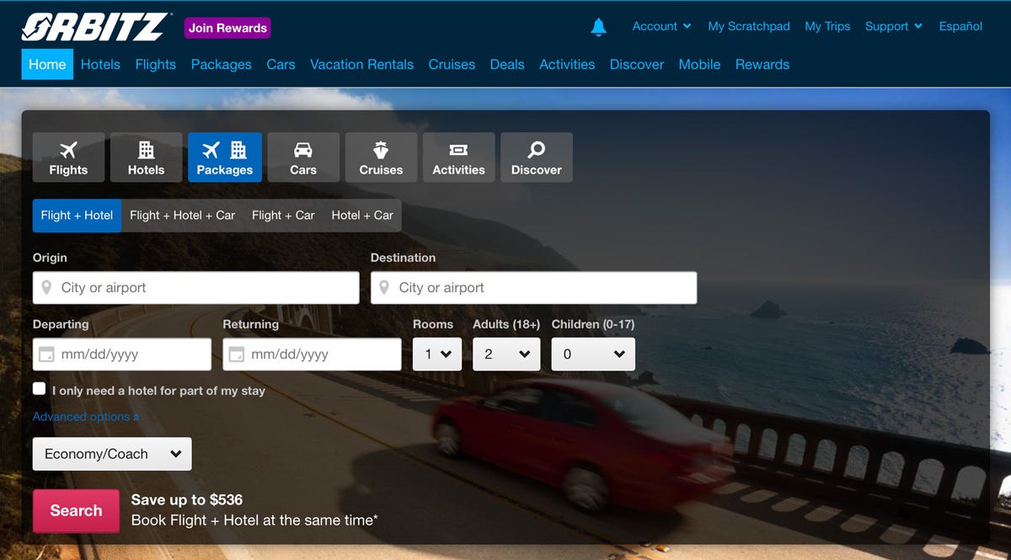Click 'Save up to $536' text
Screen dimensions: 1011x560
coord(185,499)
